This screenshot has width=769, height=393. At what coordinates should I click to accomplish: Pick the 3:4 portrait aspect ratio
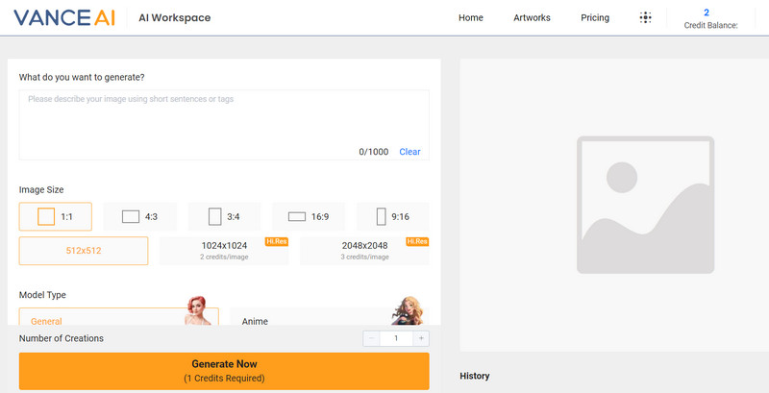click(224, 217)
